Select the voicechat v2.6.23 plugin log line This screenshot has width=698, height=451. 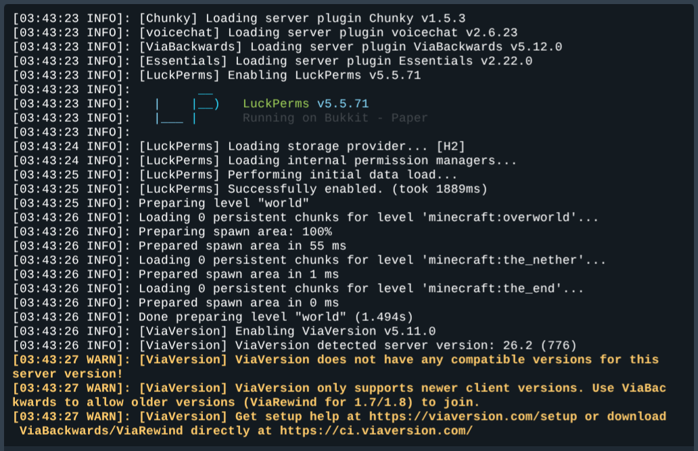[x=265, y=33]
